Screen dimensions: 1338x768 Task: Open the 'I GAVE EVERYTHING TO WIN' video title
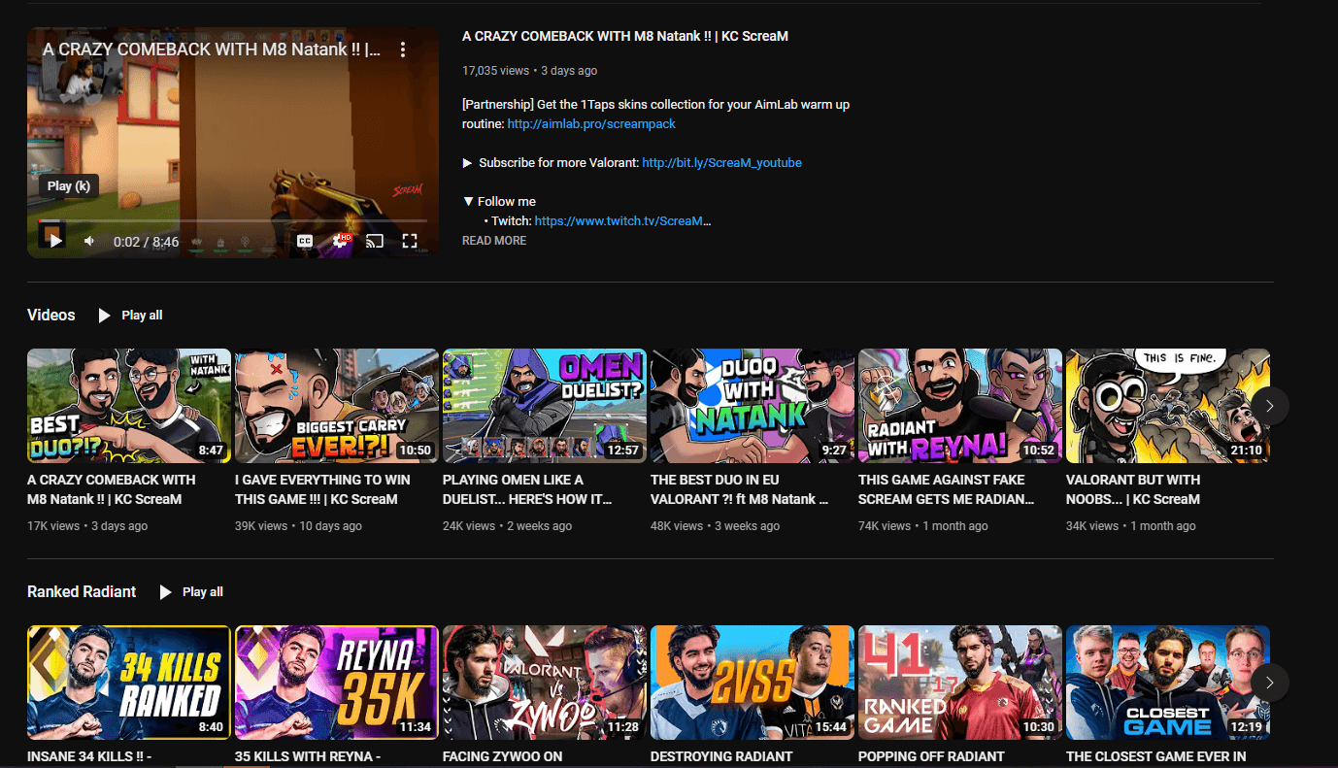click(322, 489)
